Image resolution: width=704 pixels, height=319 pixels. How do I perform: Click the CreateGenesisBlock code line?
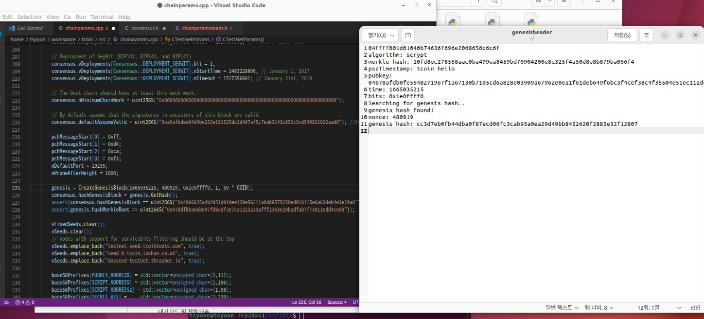tap(152, 188)
